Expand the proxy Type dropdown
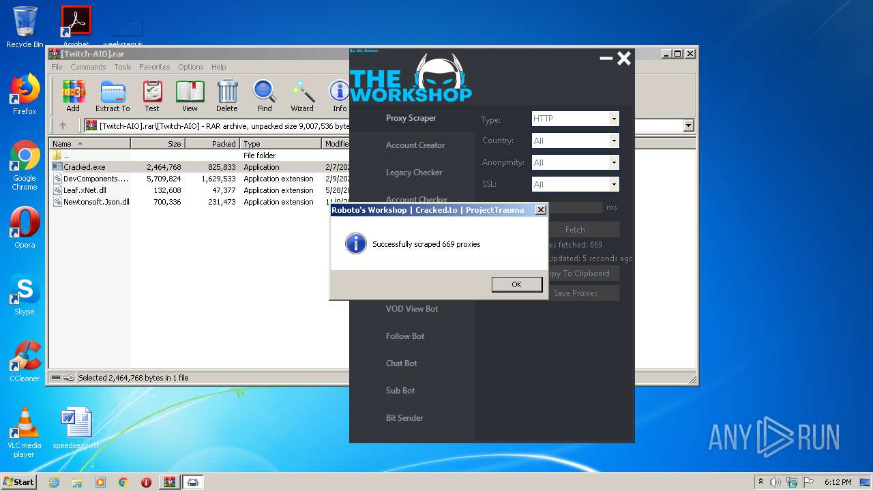 [x=614, y=119]
